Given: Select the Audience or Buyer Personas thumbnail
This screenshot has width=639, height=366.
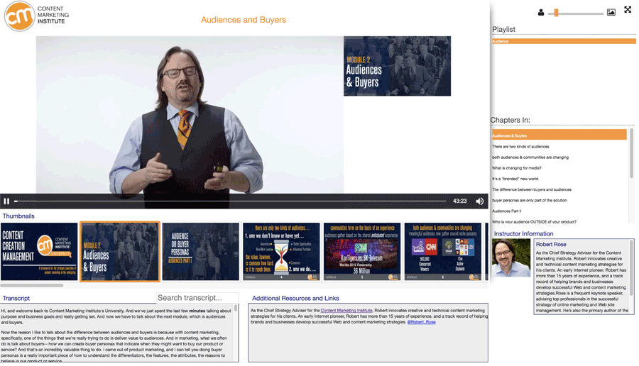Looking at the screenshot, I should [200, 251].
